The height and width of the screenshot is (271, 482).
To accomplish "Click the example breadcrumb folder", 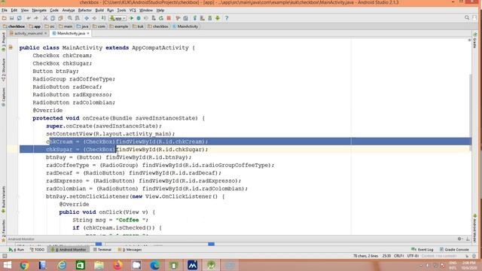I will pyautogui.click(x=119, y=26).
